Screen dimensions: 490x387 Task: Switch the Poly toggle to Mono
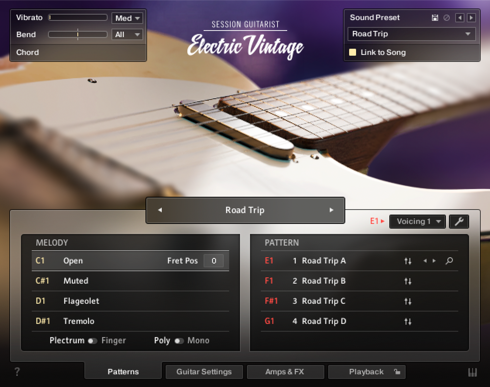pos(179,341)
